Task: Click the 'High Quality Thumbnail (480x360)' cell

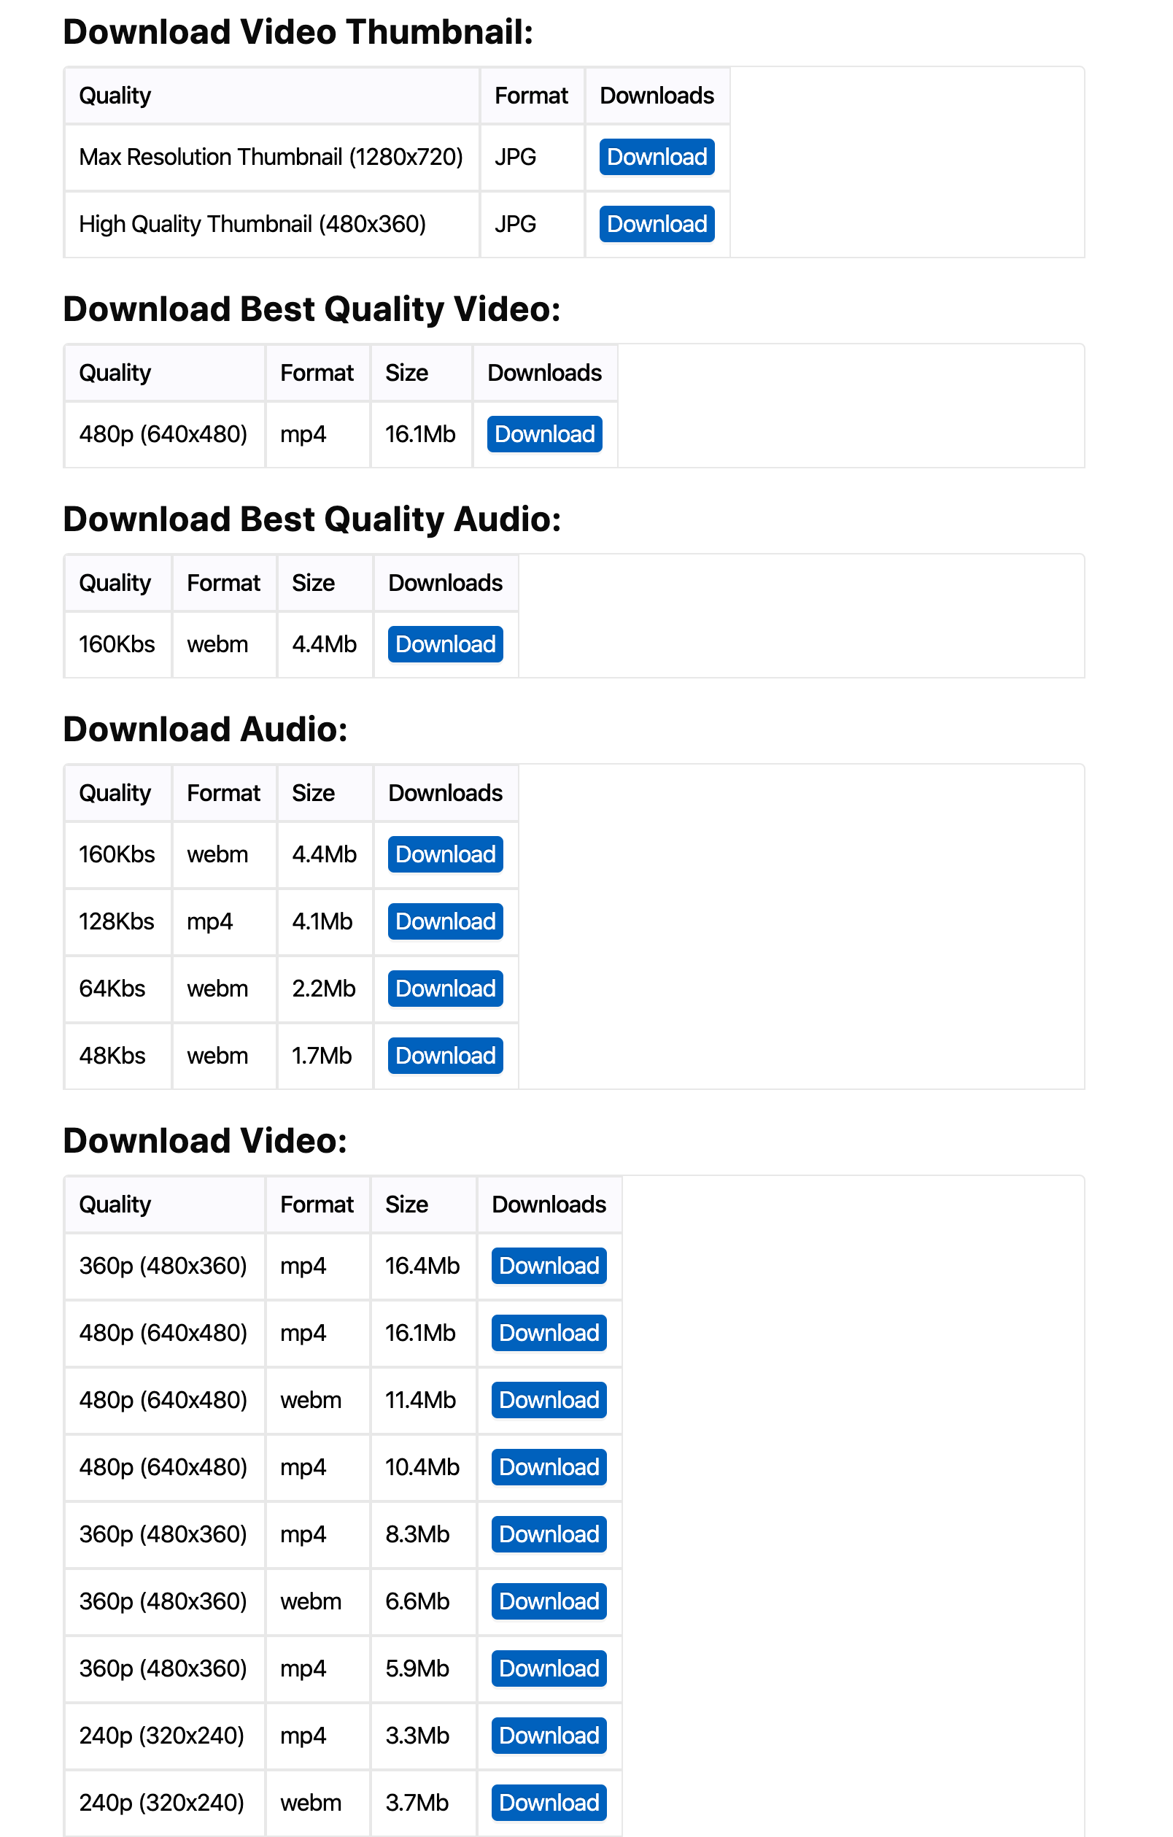Action: click(x=271, y=224)
